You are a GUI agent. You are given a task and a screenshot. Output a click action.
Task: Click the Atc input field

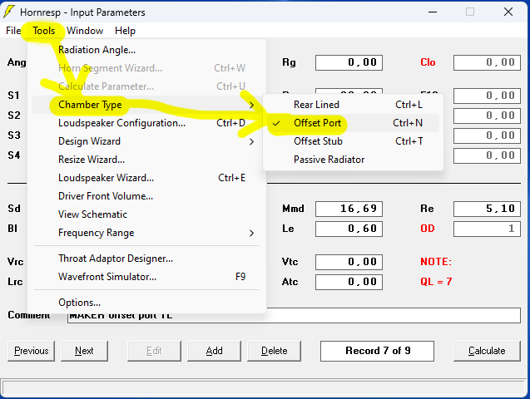click(x=349, y=282)
